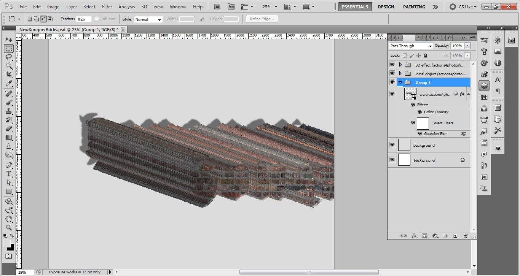Click the Refine Edge button
520x276 pixels.
[262, 19]
